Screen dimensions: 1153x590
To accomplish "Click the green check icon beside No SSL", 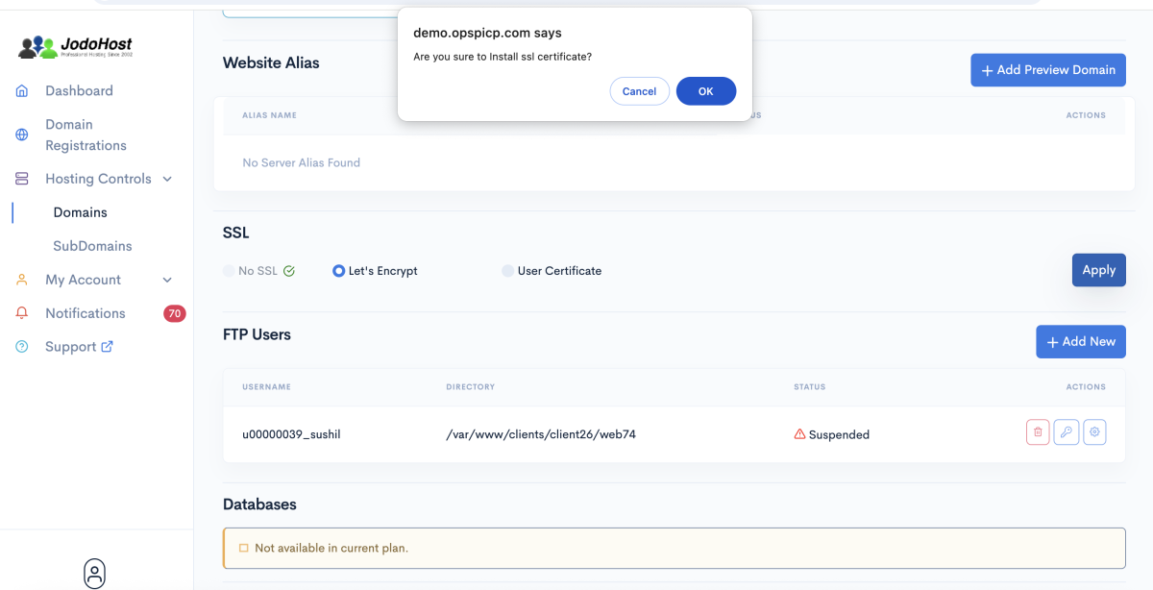I will tap(289, 271).
